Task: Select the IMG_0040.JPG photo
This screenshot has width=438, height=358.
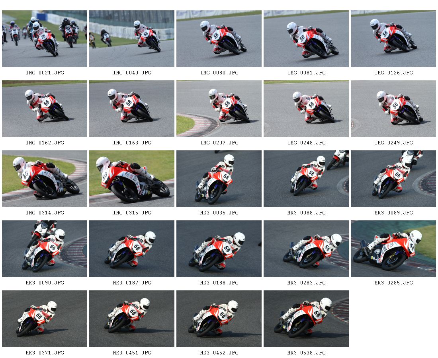Action: 131,39
